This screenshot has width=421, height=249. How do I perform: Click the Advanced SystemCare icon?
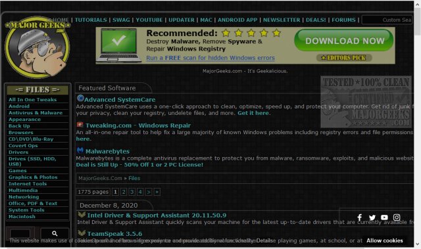80,98
